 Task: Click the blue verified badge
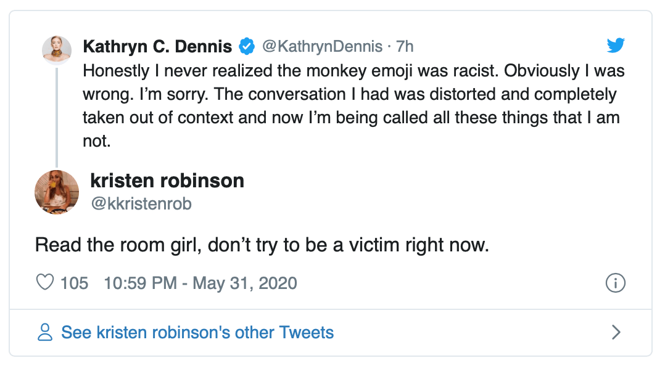pyautogui.click(x=247, y=46)
